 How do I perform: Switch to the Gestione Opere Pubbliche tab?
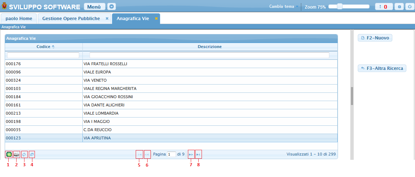coord(71,19)
